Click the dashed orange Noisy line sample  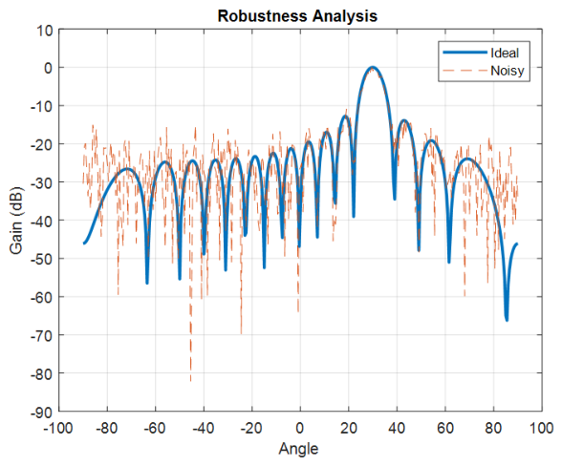click(465, 71)
